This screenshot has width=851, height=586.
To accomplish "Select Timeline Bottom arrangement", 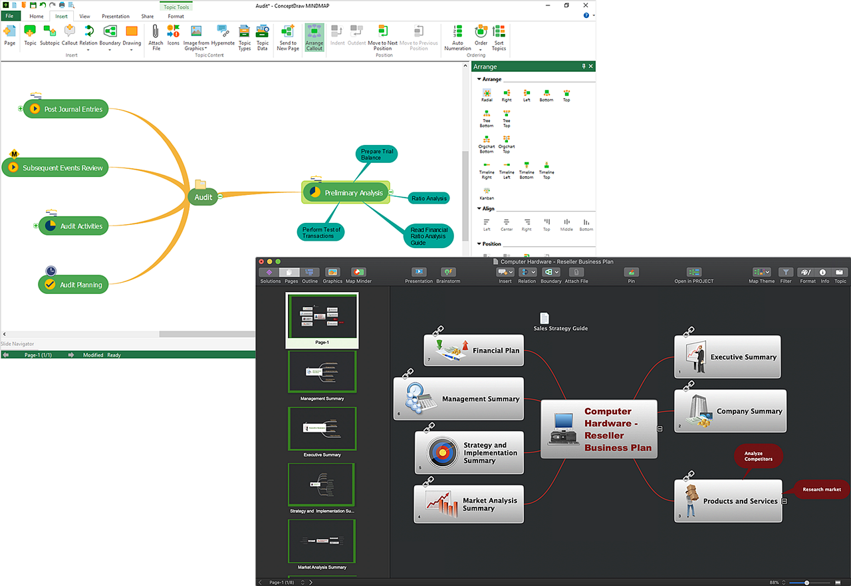I will [x=526, y=170].
